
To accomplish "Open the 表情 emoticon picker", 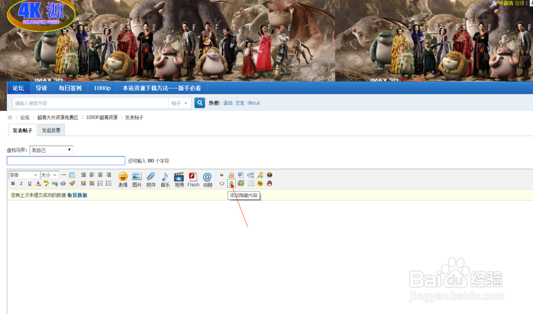I will click(x=123, y=180).
